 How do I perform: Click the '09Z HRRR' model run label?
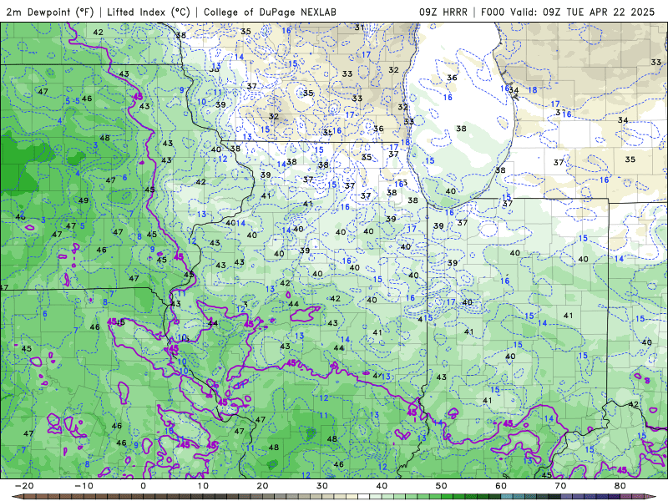(x=443, y=12)
